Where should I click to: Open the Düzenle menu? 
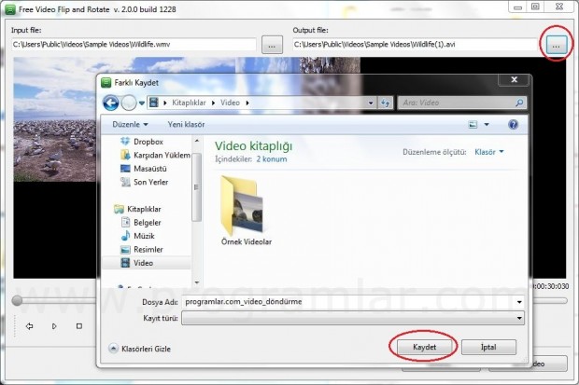[x=130, y=125]
